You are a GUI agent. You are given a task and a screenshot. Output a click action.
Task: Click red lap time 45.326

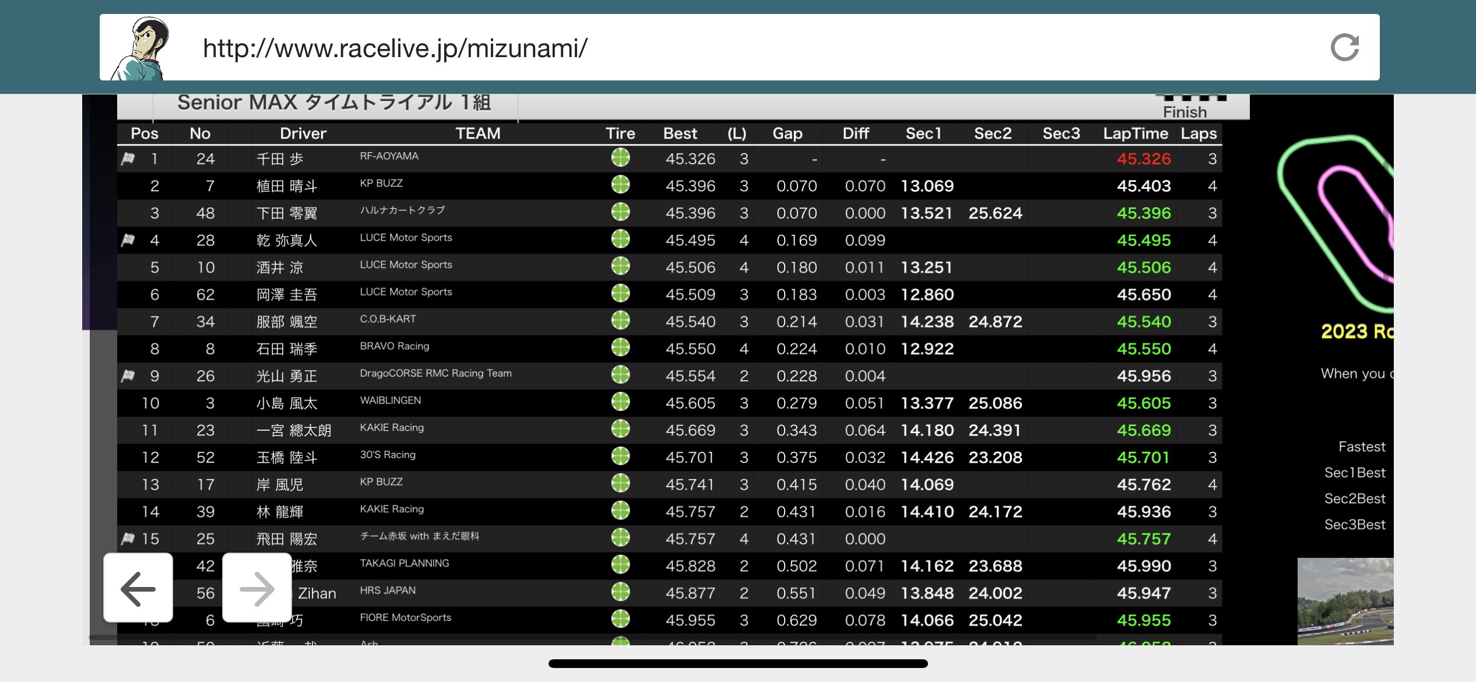[x=1144, y=159]
